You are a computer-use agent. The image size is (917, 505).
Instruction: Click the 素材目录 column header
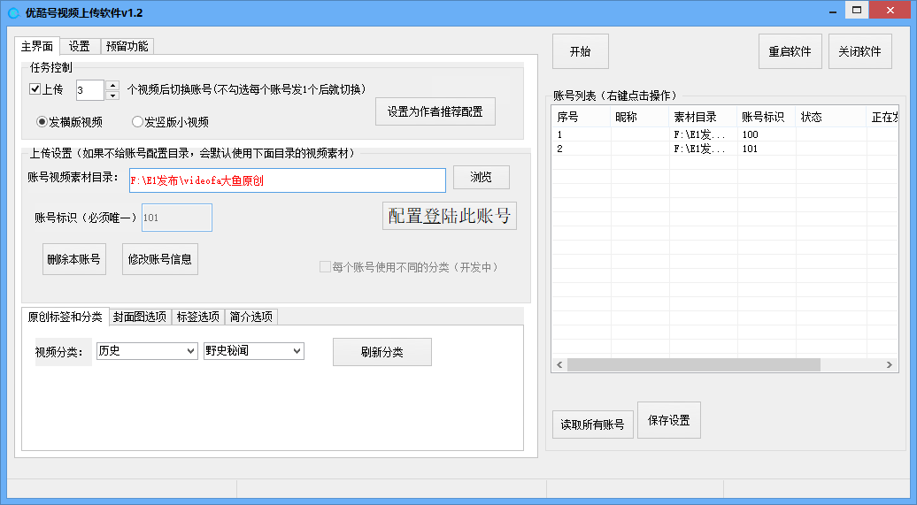(703, 117)
